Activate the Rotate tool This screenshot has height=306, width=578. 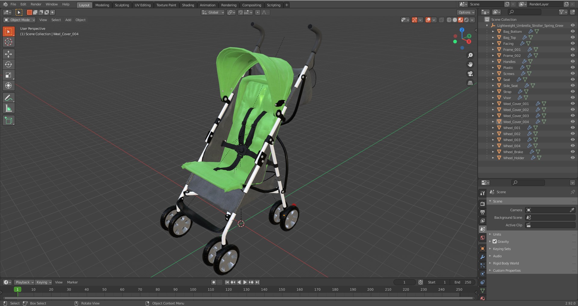pyautogui.click(x=8, y=64)
